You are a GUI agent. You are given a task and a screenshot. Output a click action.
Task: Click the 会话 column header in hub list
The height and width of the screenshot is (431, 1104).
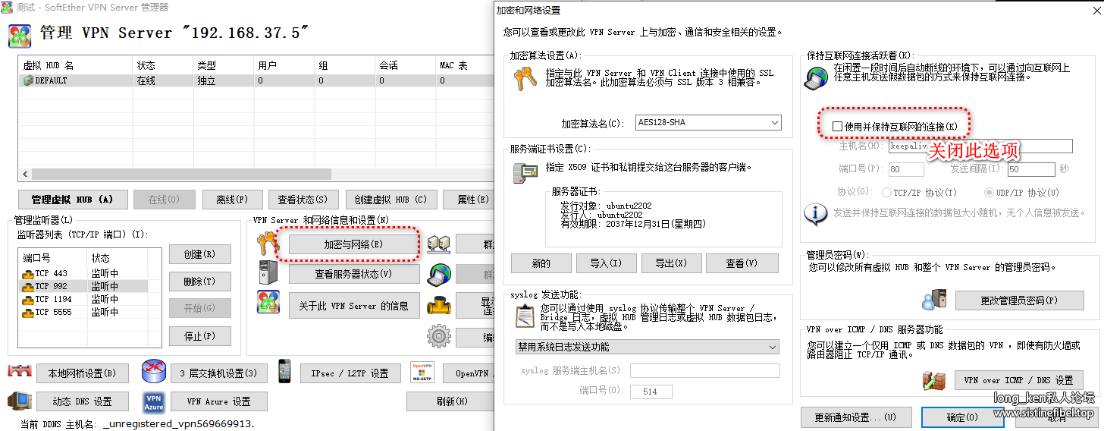[x=405, y=65]
